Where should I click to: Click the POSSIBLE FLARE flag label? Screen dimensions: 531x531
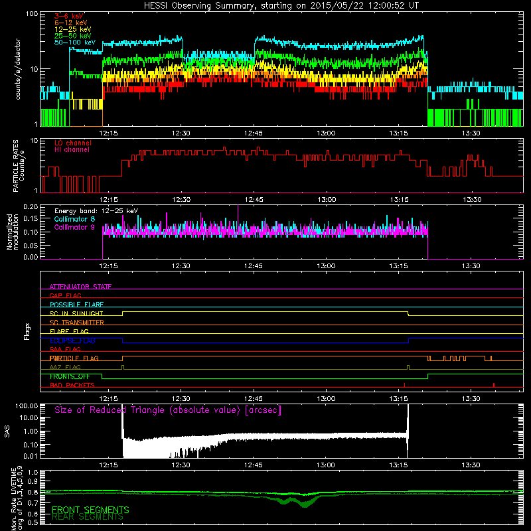pos(76,305)
